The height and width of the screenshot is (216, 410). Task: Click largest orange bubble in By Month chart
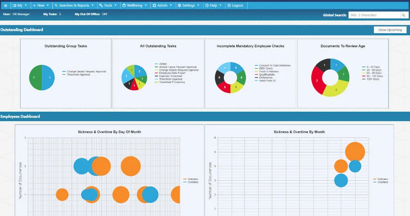click(x=355, y=152)
